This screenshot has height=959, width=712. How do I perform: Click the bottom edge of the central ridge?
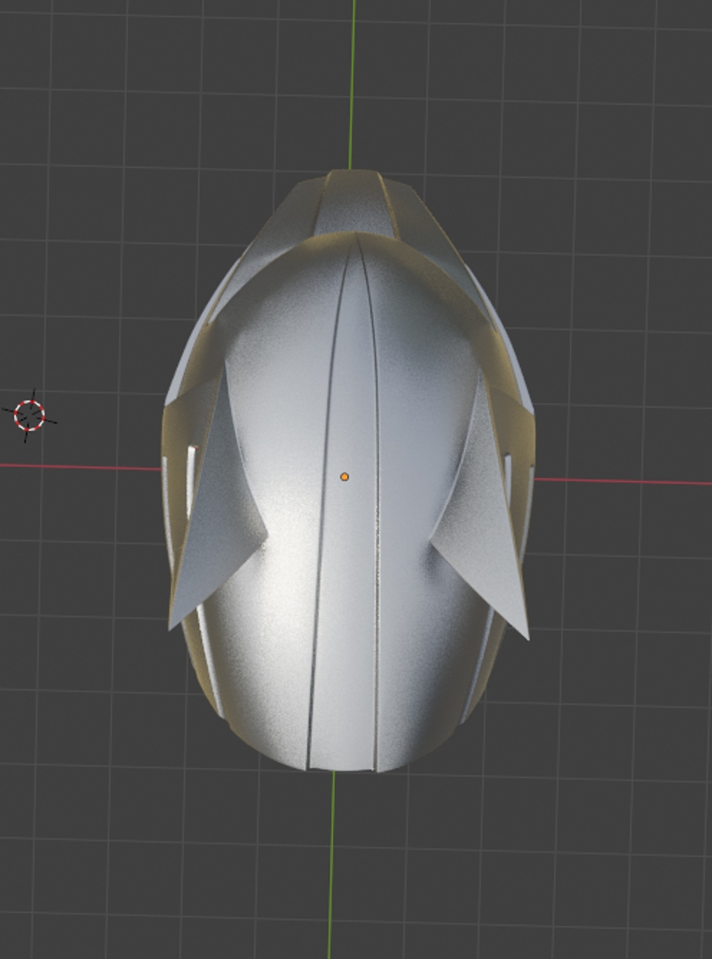(x=342, y=769)
